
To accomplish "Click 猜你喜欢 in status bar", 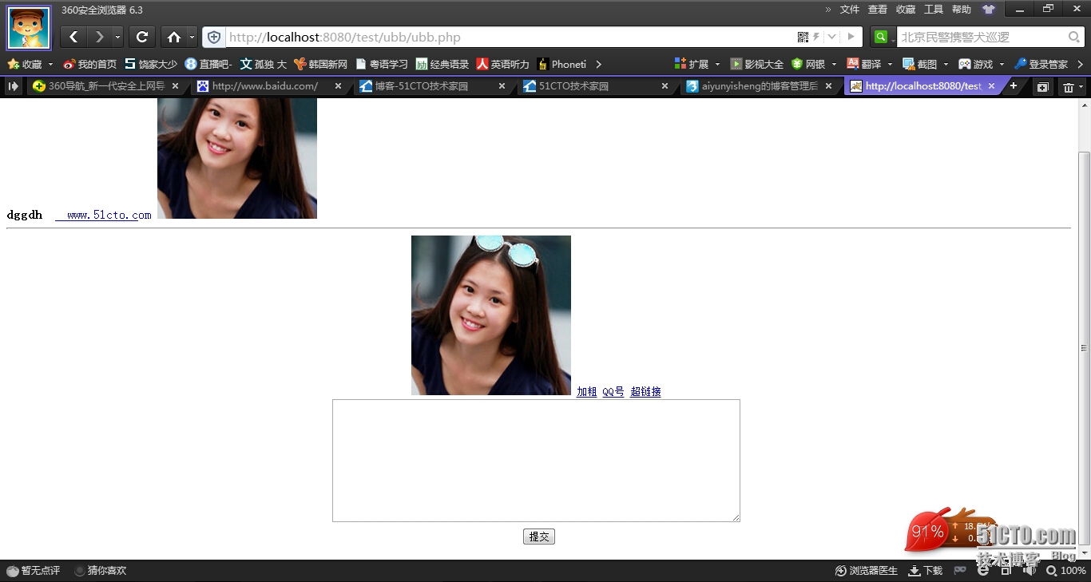I will tap(100, 571).
